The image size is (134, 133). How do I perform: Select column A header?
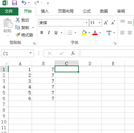(20, 64)
